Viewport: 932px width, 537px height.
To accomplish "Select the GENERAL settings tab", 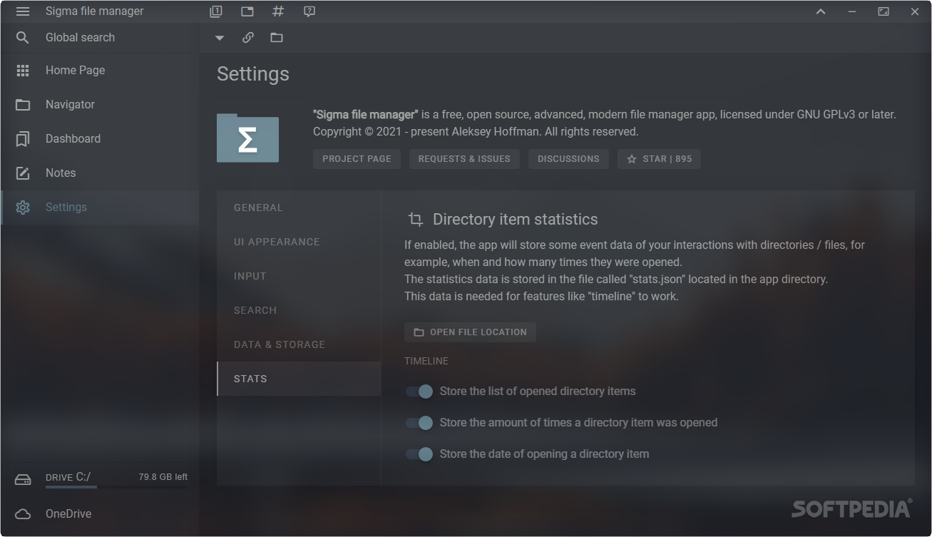I will [x=299, y=208].
